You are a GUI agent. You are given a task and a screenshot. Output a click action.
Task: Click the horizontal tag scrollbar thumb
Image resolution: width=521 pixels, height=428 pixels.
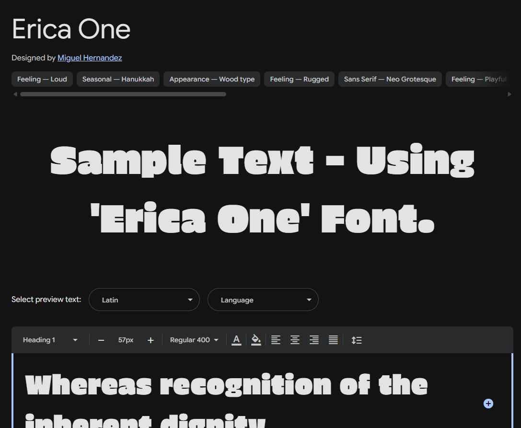pos(123,94)
